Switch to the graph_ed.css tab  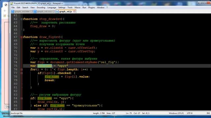coord(44,12)
